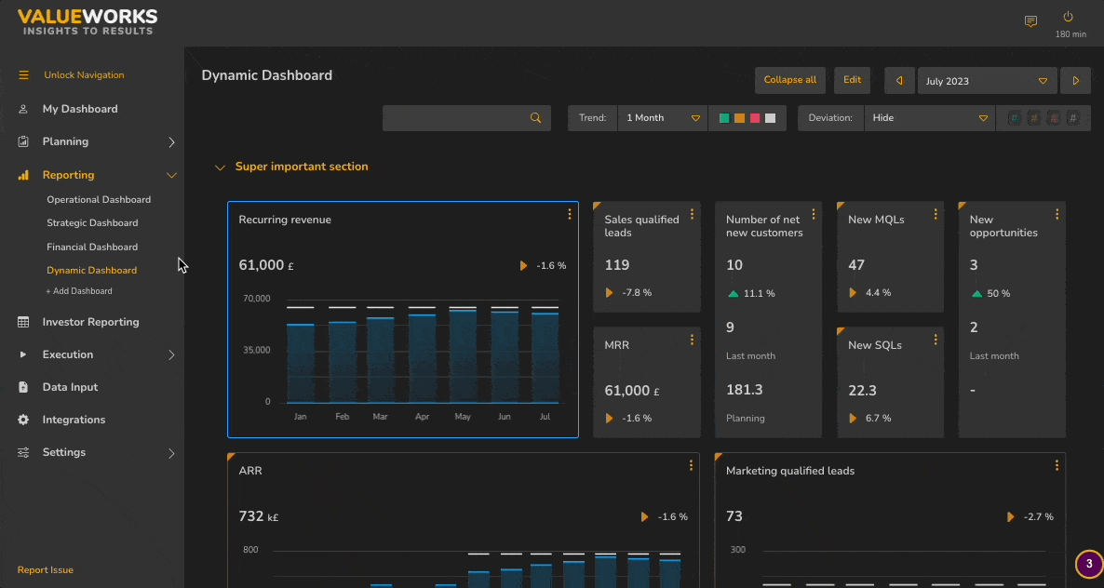The image size is (1104, 588).
Task: Expand the Planning submenu arrow
Action: [171, 142]
